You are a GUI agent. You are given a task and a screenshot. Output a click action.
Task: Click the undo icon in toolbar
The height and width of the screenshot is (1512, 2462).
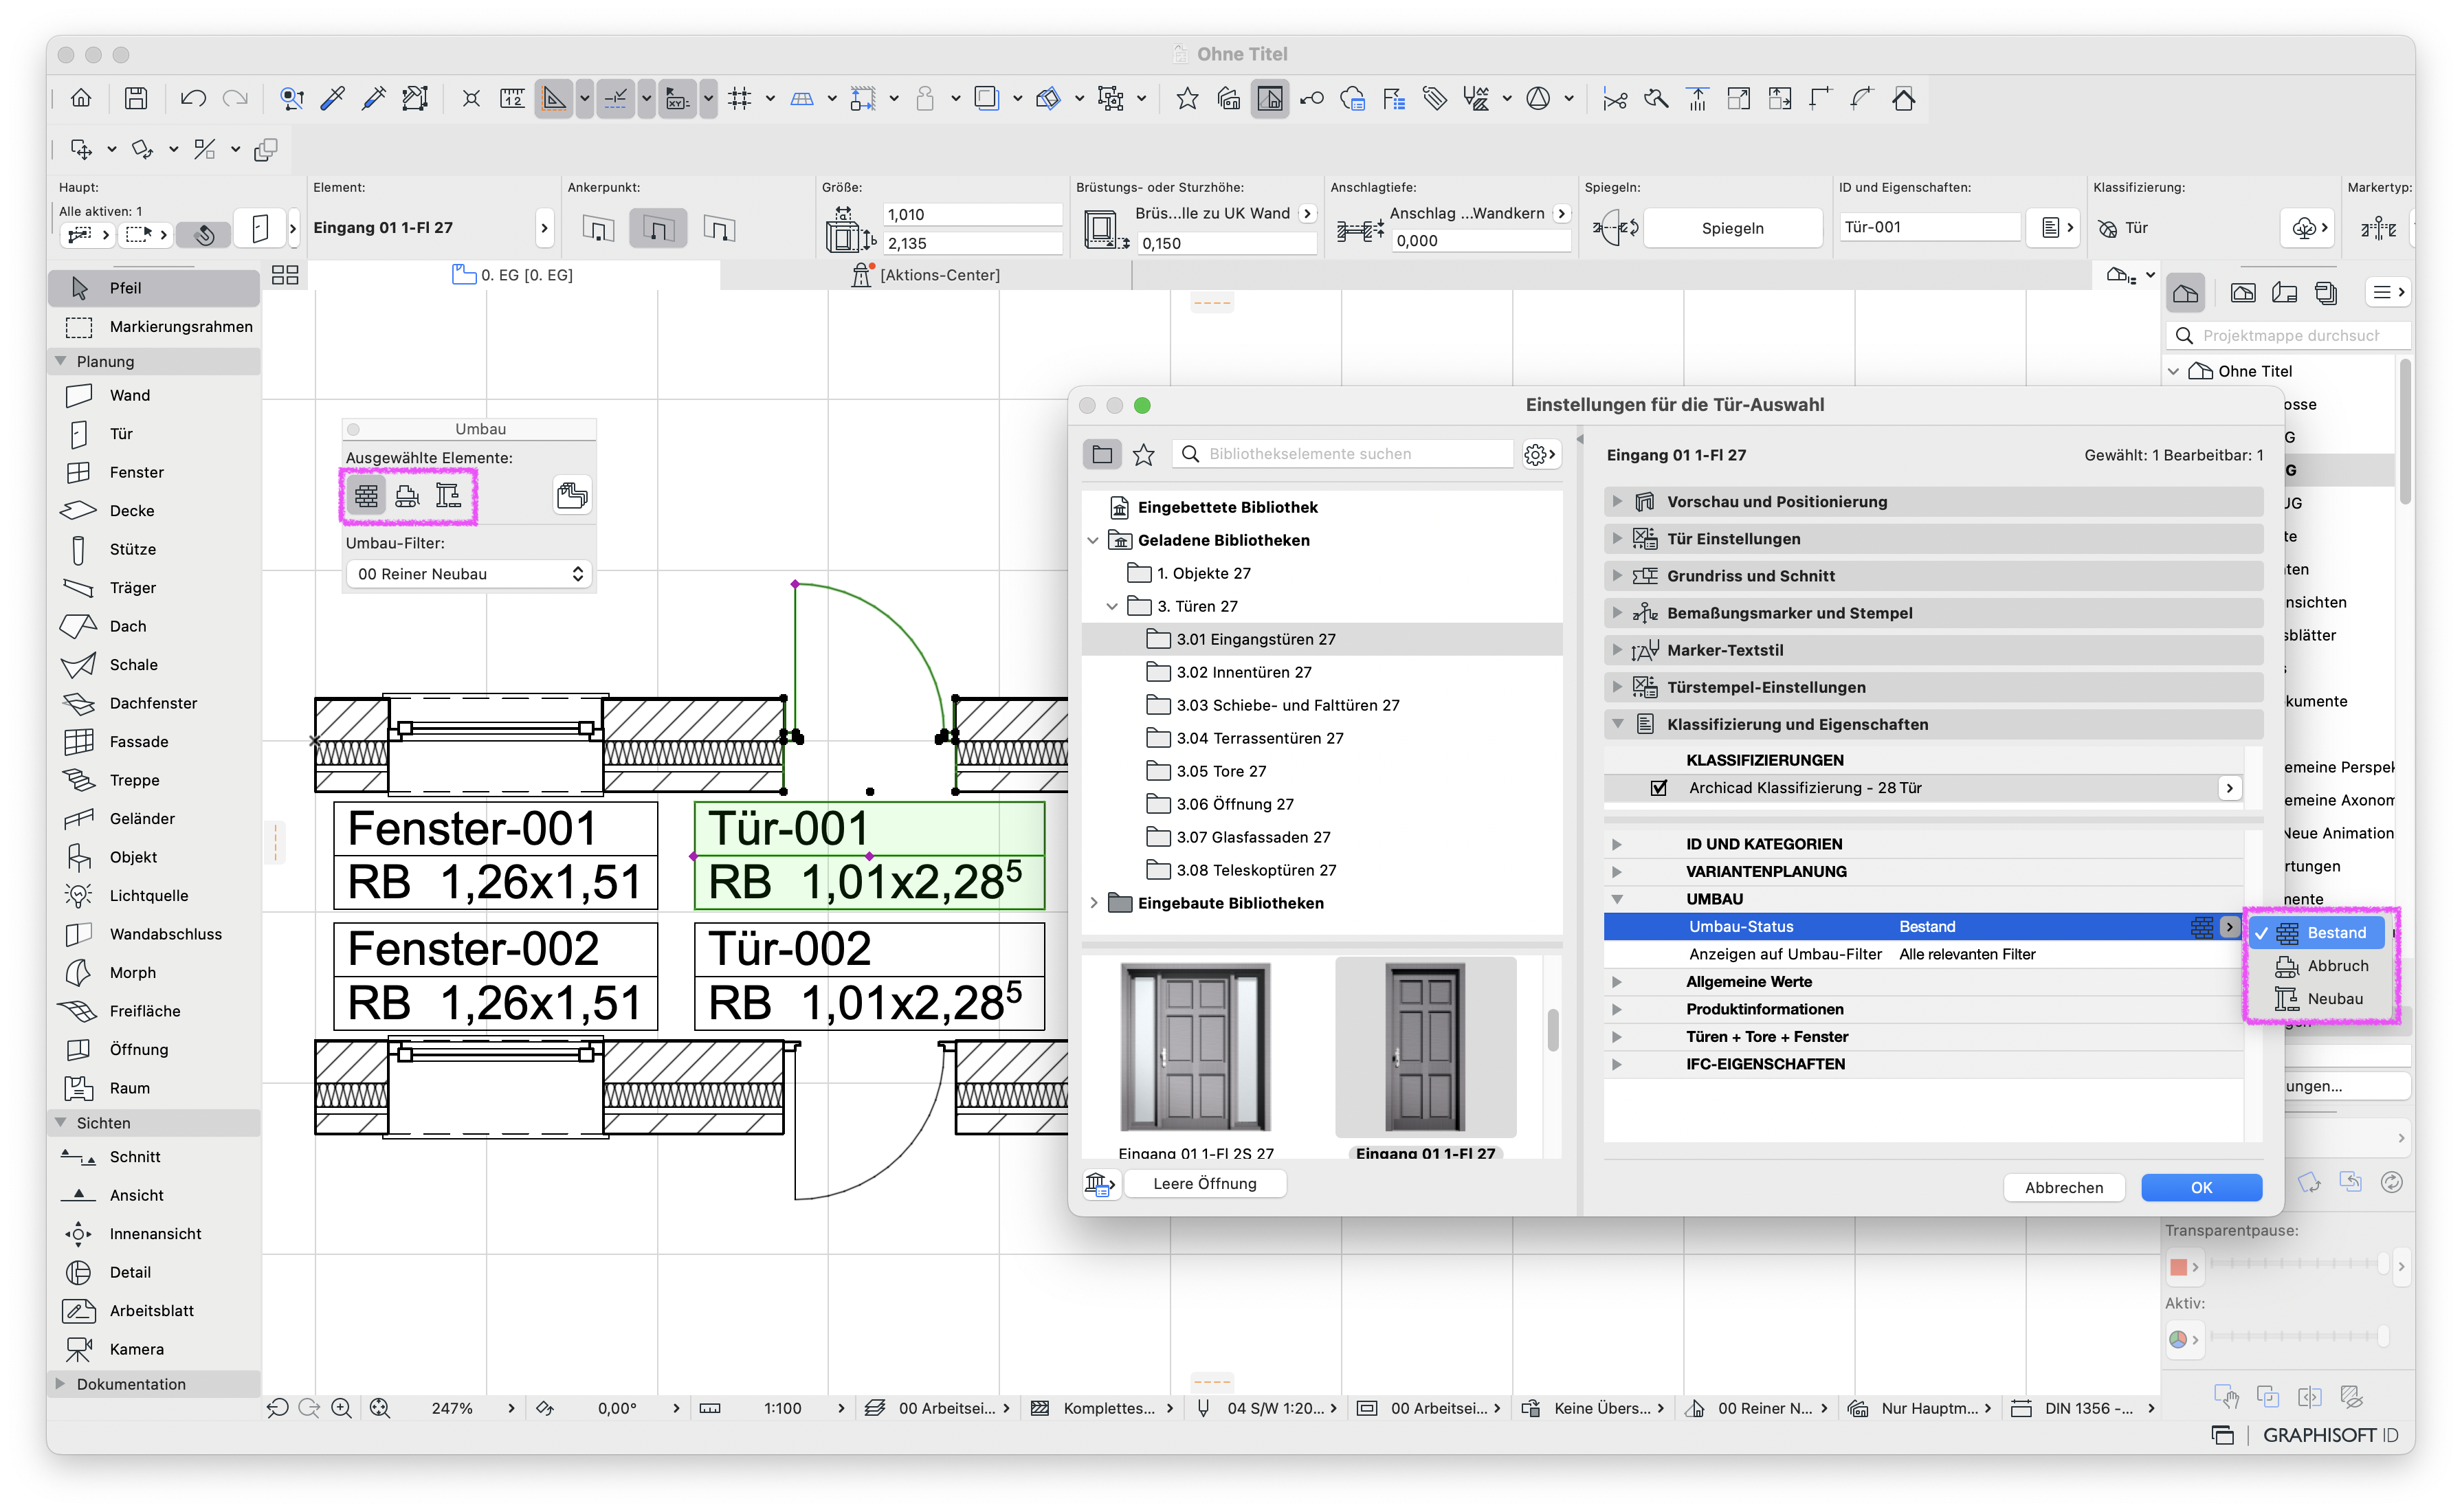(193, 98)
